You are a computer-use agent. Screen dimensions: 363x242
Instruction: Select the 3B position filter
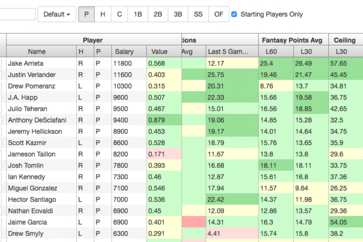pyautogui.click(x=178, y=15)
